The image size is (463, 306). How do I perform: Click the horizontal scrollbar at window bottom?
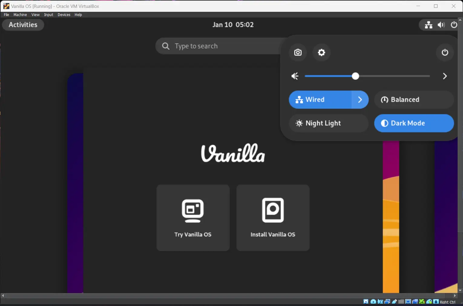pos(225,295)
